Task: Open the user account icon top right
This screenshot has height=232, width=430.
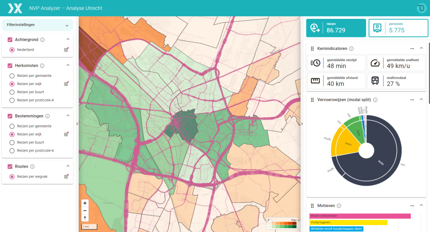Action: (x=421, y=8)
